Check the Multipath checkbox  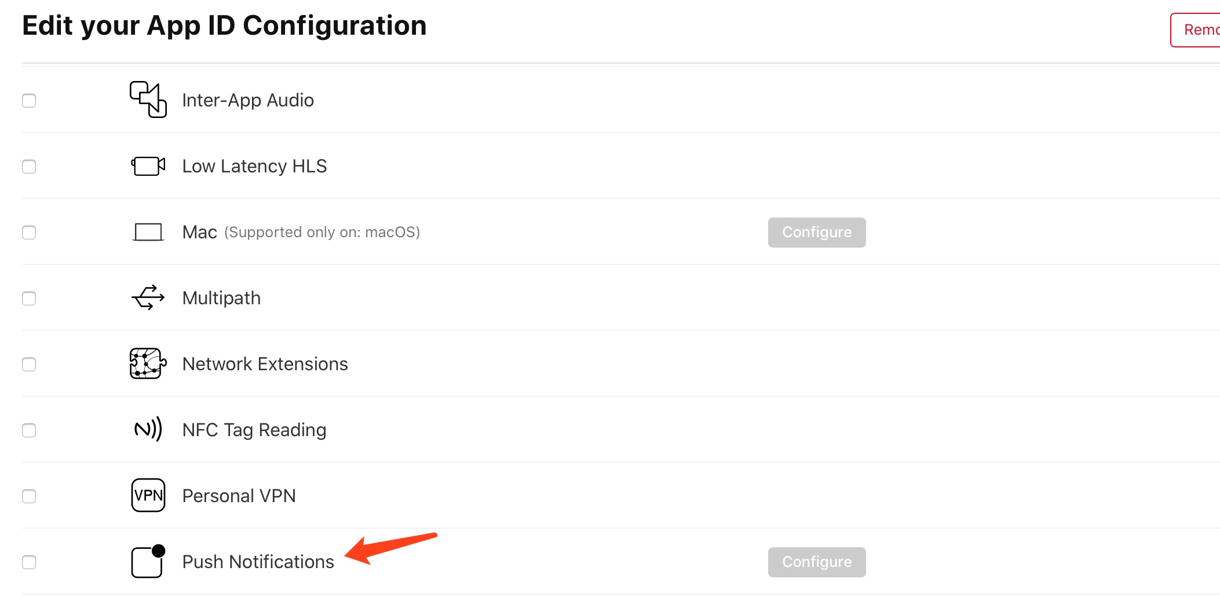(x=29, y=298)
